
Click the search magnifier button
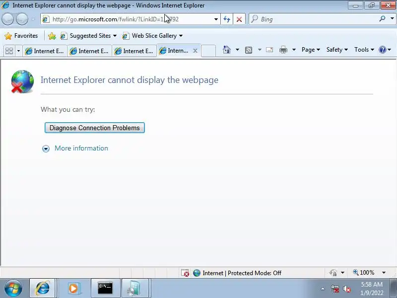[382, 19]
